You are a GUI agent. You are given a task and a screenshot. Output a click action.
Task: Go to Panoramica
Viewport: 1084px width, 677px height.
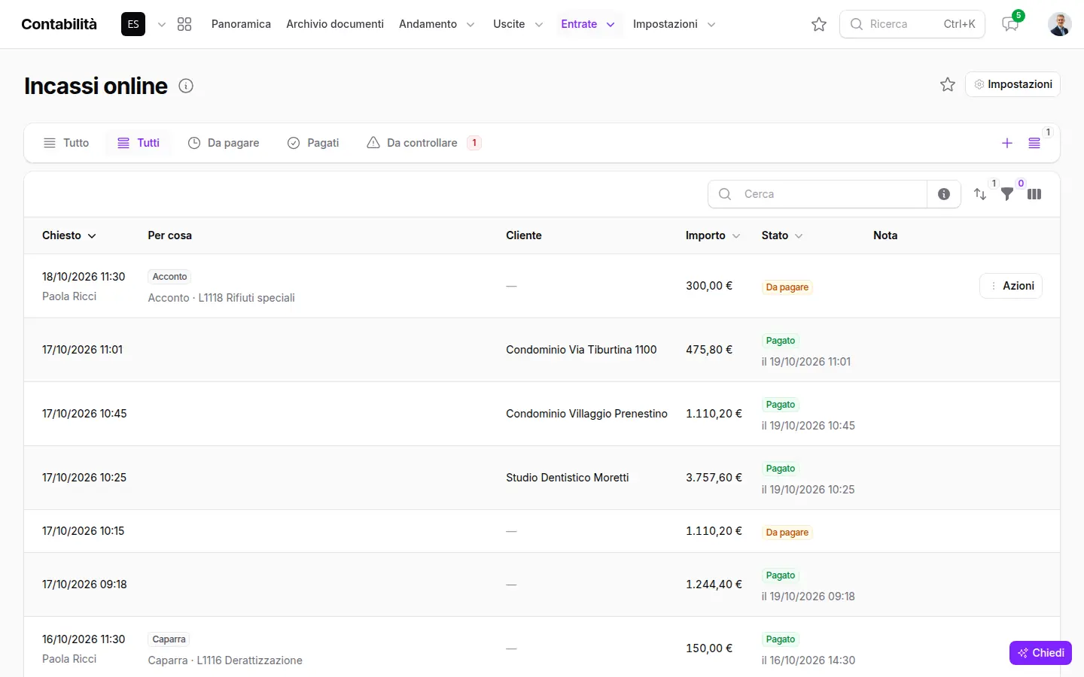point(241,24)
